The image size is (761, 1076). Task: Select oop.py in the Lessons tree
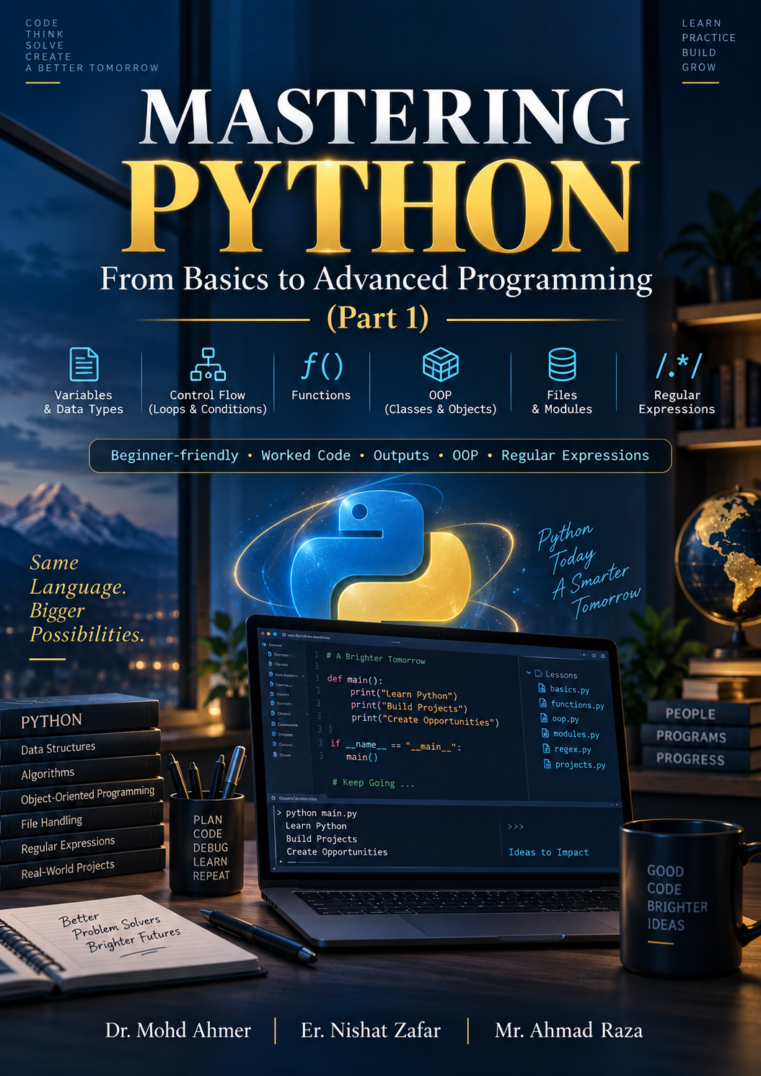pos(560,719)
